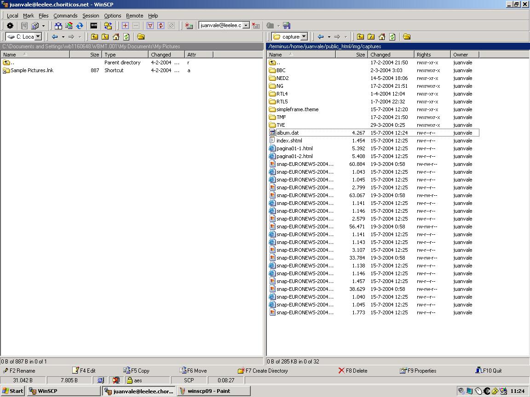
Task: Switch to winscp09 - Paint taskbar item
Action: 214,391
